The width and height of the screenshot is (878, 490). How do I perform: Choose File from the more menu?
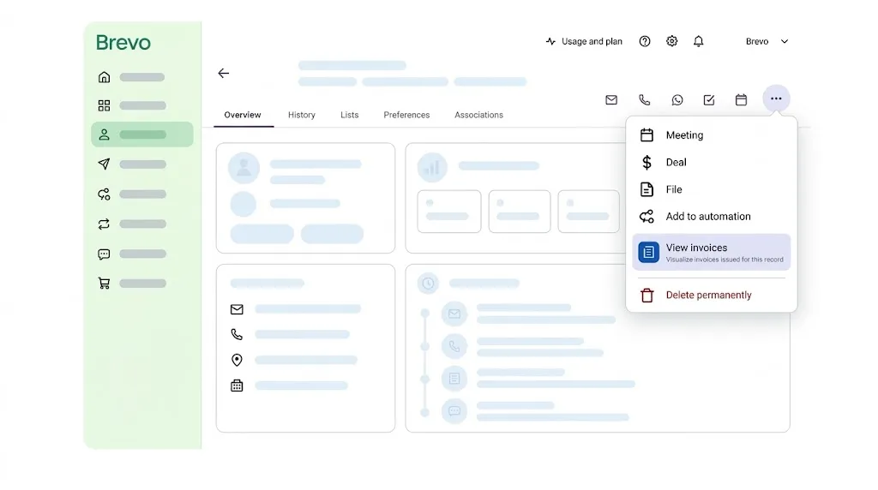(x=711, y=189)
